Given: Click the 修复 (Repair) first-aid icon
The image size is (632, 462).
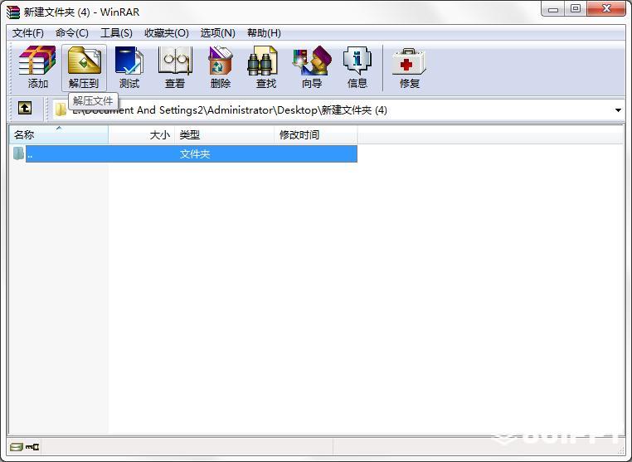Looking at the screenshot, I should click(x=410, y=67).
